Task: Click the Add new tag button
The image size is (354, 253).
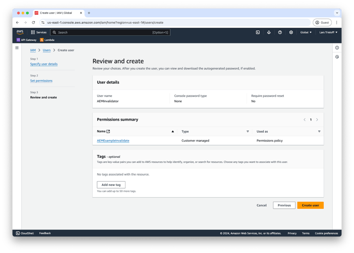Action: coord(111,185)
